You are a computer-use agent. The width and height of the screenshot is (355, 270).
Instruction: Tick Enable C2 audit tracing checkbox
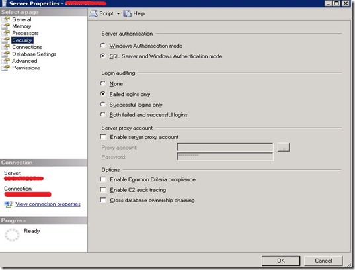pyautogui.click(x=103, y=189)
